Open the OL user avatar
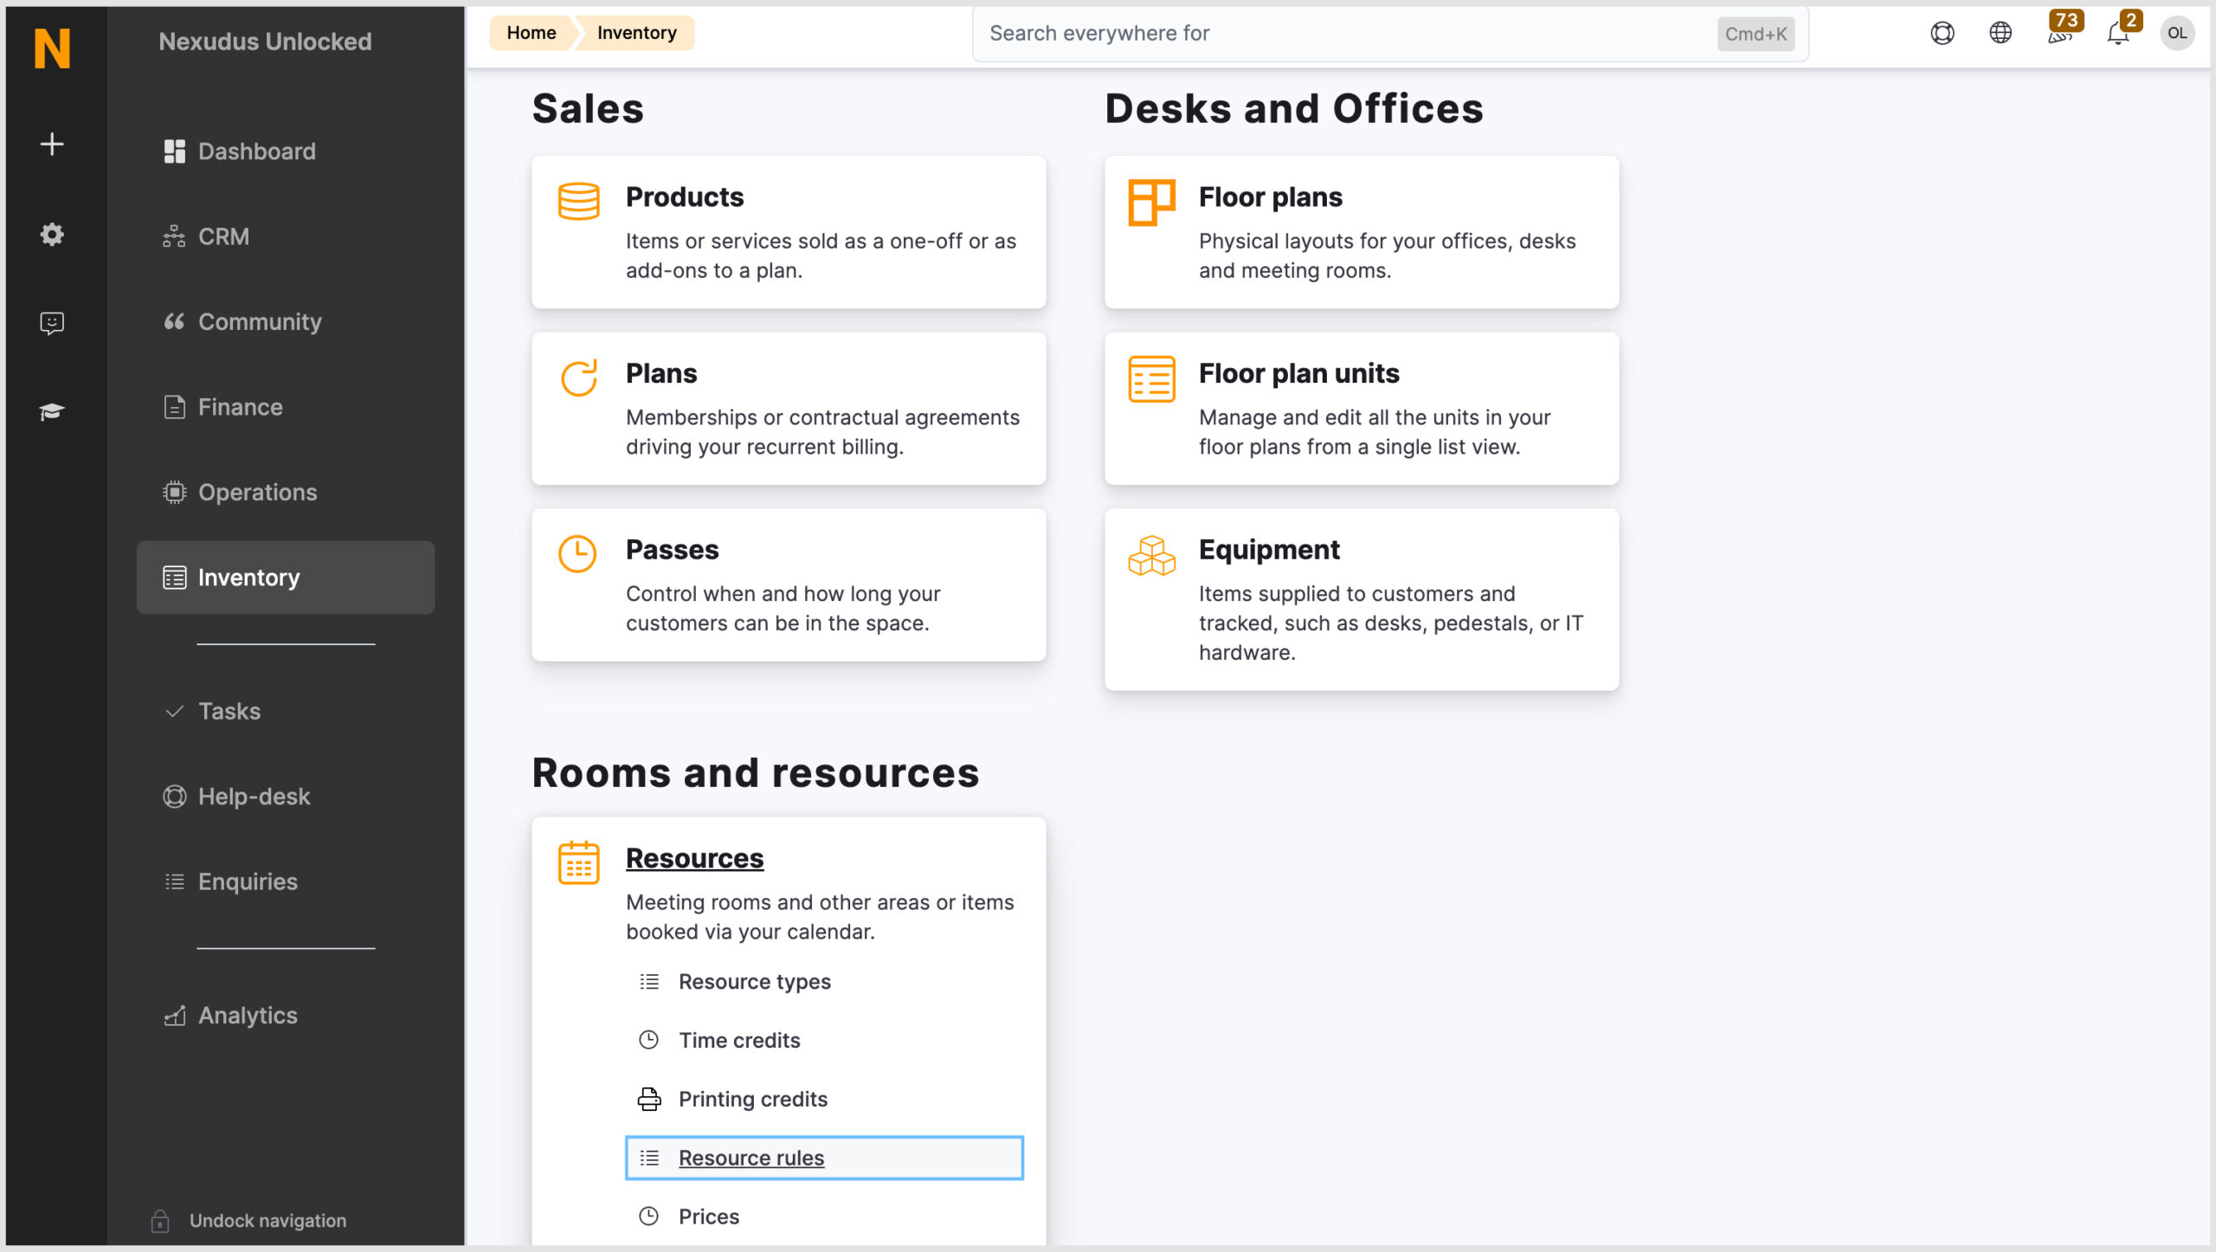 pyautogui.click(x=2177, y=33)
